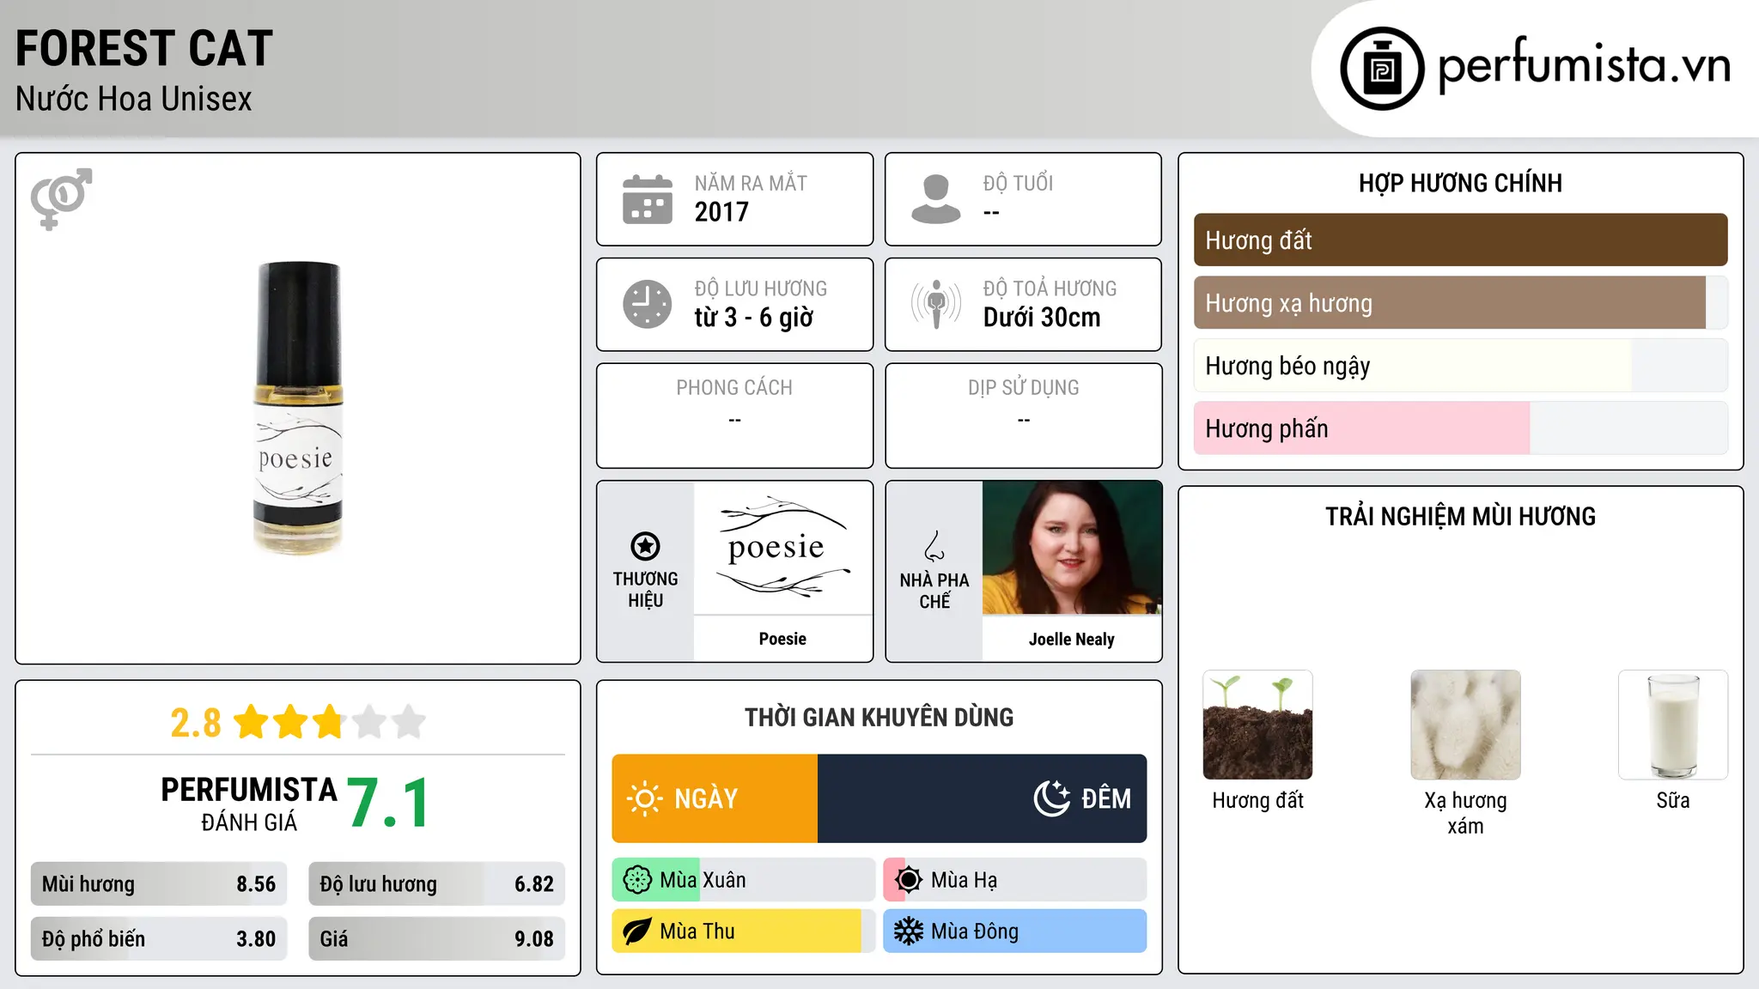Viewport: 1759px width, 989px height.
Task: Click the Mùa Thu season bar
Action: click(x=744, y=931)
